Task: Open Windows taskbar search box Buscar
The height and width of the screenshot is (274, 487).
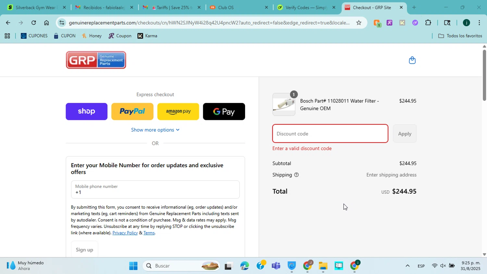Action: click(181, 266)
